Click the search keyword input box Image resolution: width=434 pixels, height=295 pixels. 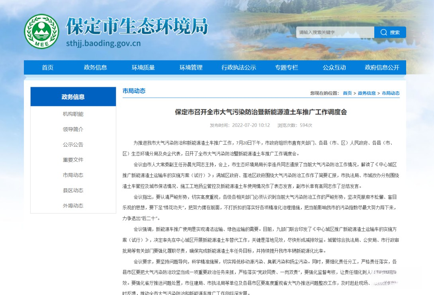pyautogui.click(x=334, y=32)
